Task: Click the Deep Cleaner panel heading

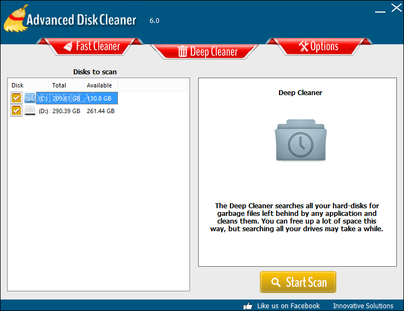Action: pyautogui.click(x=300, y=92)
